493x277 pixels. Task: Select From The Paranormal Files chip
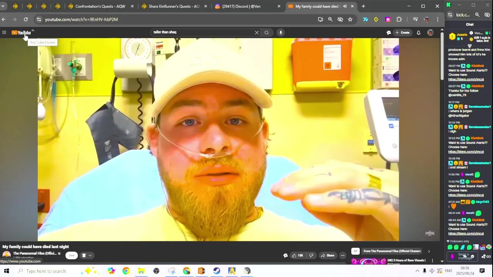click(x=392, y=251)
